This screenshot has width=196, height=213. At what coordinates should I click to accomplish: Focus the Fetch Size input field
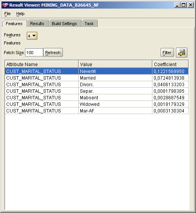34,53
